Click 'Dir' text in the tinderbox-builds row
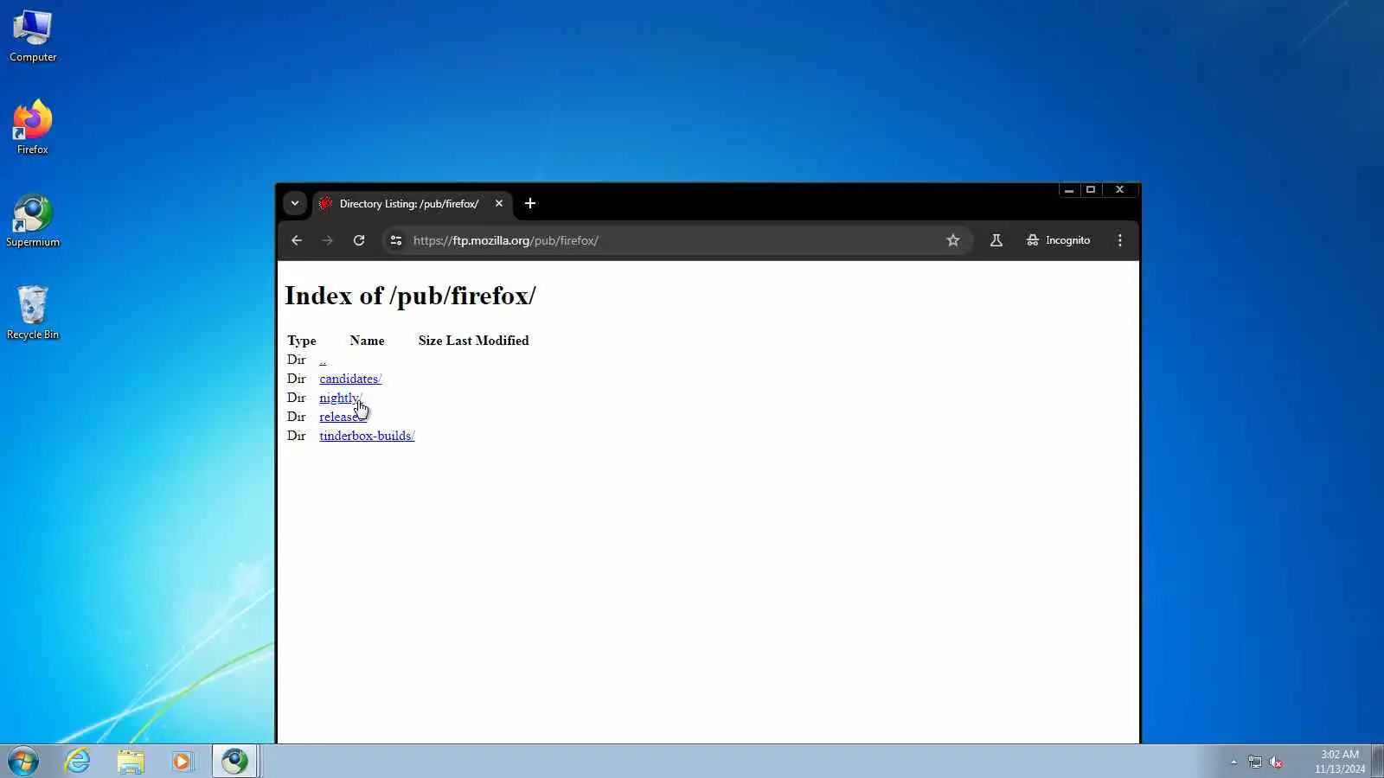This screenshot has height=778, width=1384. click(297, 436)
